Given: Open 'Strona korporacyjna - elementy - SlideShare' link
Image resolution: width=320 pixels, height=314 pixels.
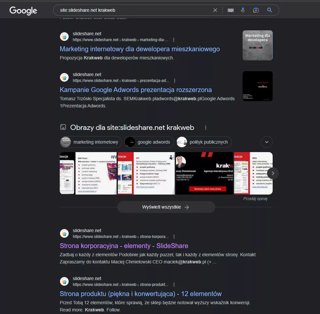Looking at the screenshot, I should [124, 246].
